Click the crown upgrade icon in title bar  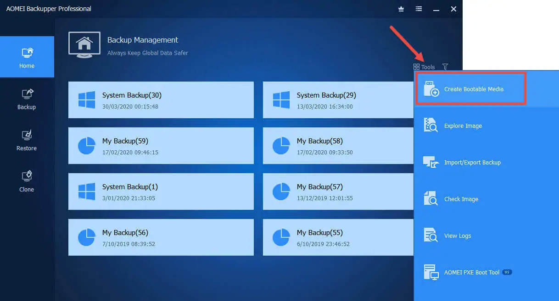point(401,9)
